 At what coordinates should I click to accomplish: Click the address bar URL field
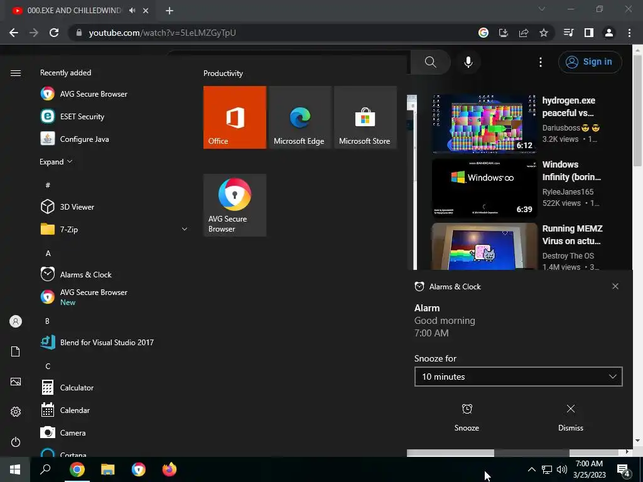pos(271,33)
